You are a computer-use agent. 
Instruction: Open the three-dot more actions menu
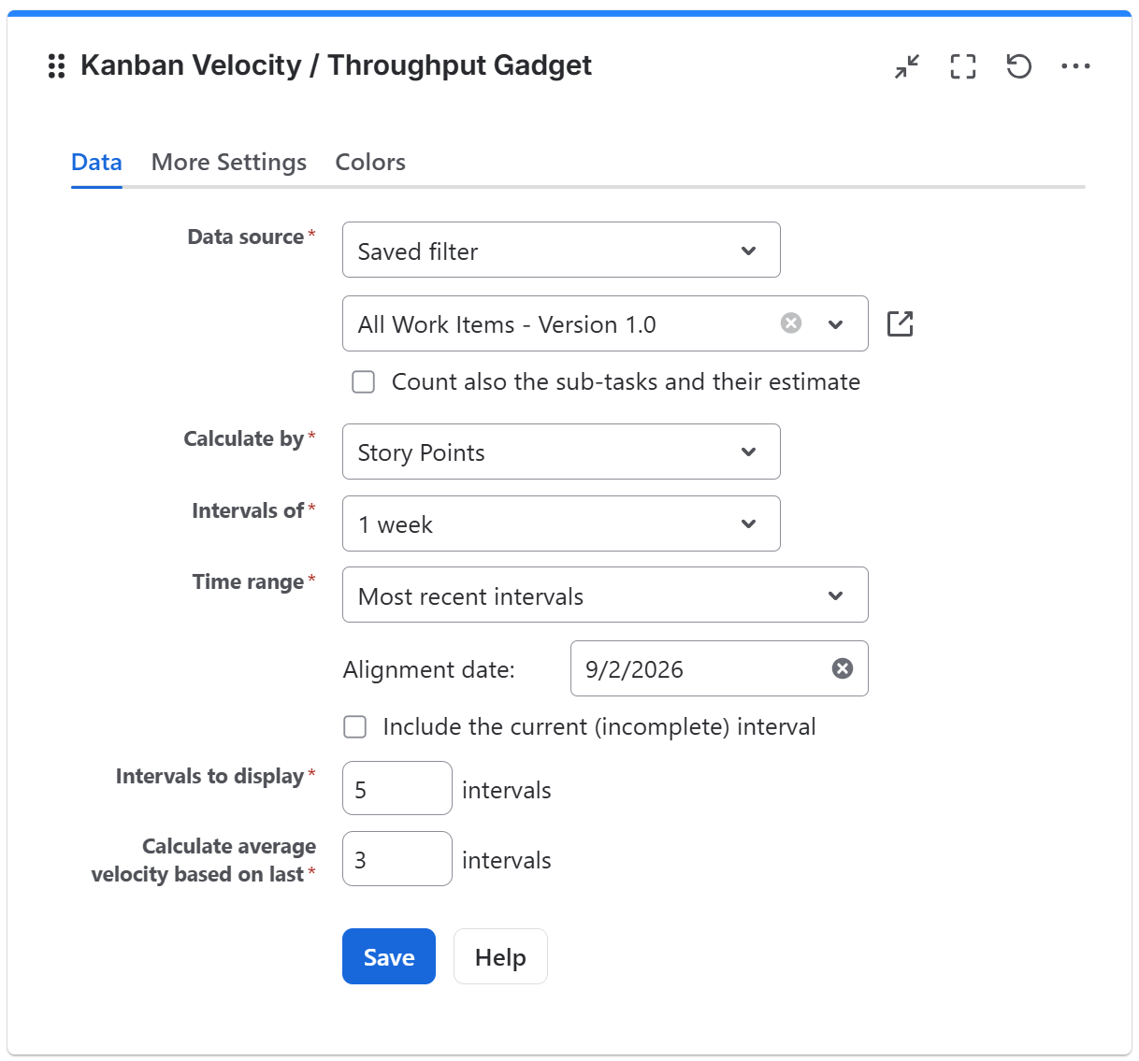1076,66
